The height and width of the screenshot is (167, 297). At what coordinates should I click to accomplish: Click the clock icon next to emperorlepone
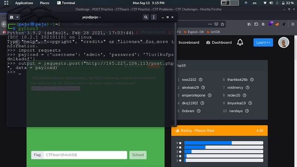point(209,95)
